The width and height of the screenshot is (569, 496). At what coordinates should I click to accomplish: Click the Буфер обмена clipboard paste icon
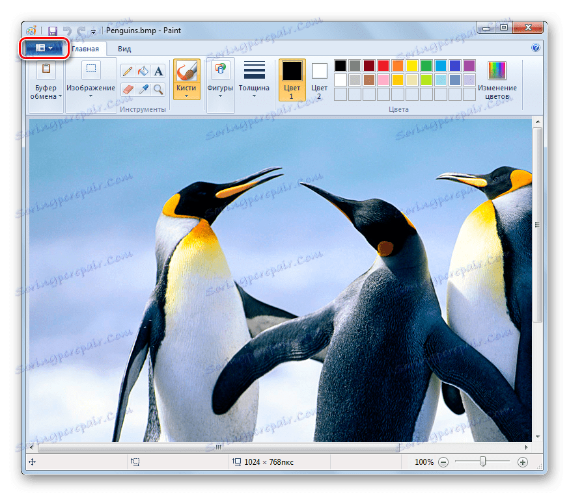46,68
